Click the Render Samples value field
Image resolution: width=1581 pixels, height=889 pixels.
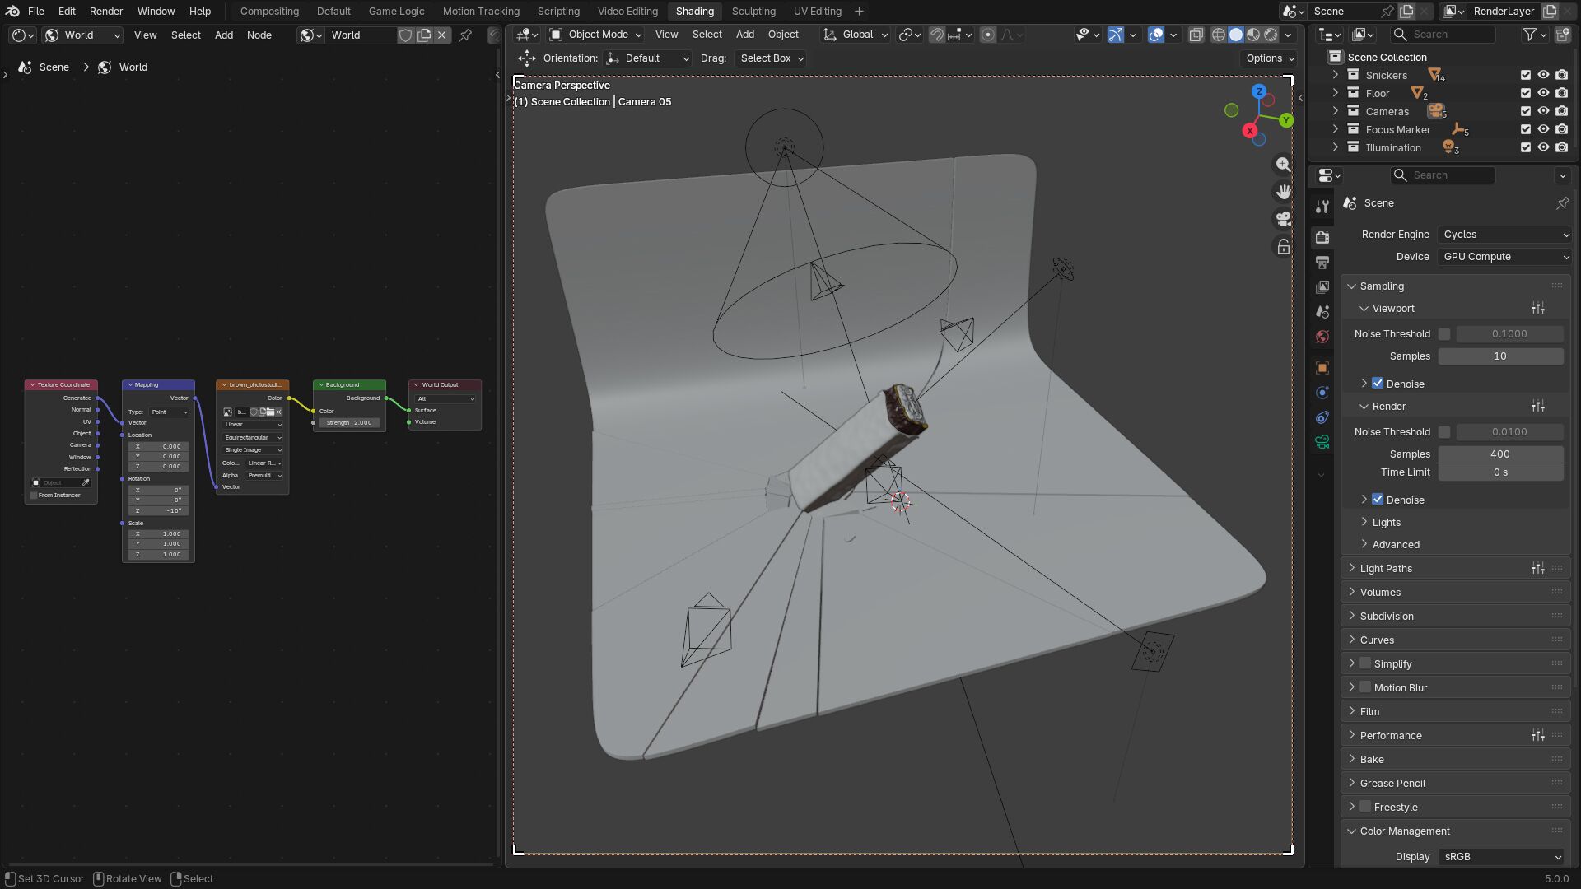pos(1499,454)
